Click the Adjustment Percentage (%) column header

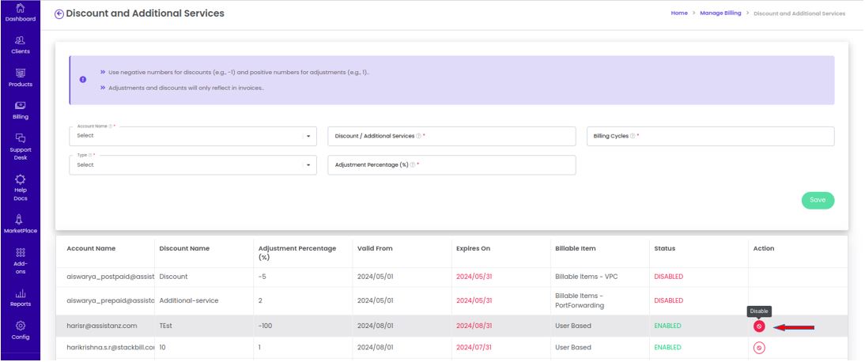click(297, 253)
